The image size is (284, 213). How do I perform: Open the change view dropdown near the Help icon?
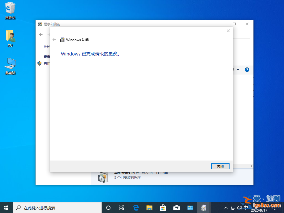tap(238, 70)
